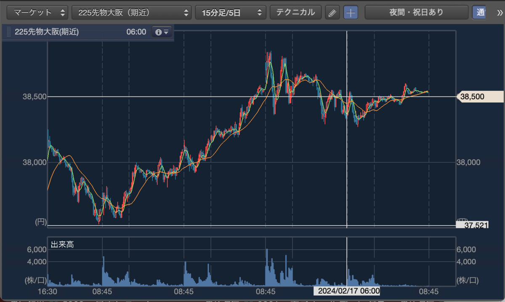Screen dimensions: 505x302
Task: Select the pencil drawing tool icon
Action: (x=332, y=13)
